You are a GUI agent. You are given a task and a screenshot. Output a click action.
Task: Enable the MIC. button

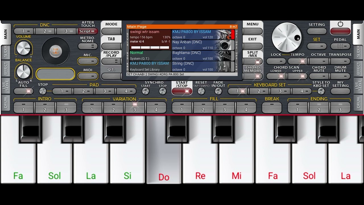tap(88, 61)
